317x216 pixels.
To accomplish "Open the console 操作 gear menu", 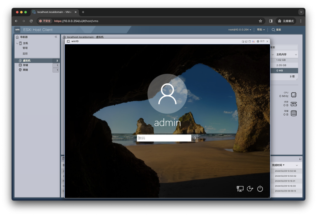I will pyautogui.click(x=258, y=41).
